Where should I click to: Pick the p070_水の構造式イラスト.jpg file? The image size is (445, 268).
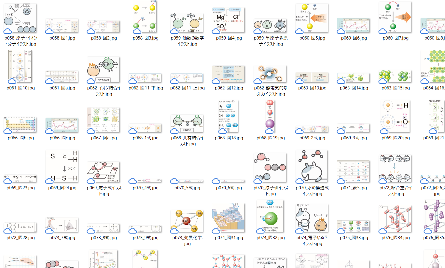click(x=312, y=166)
